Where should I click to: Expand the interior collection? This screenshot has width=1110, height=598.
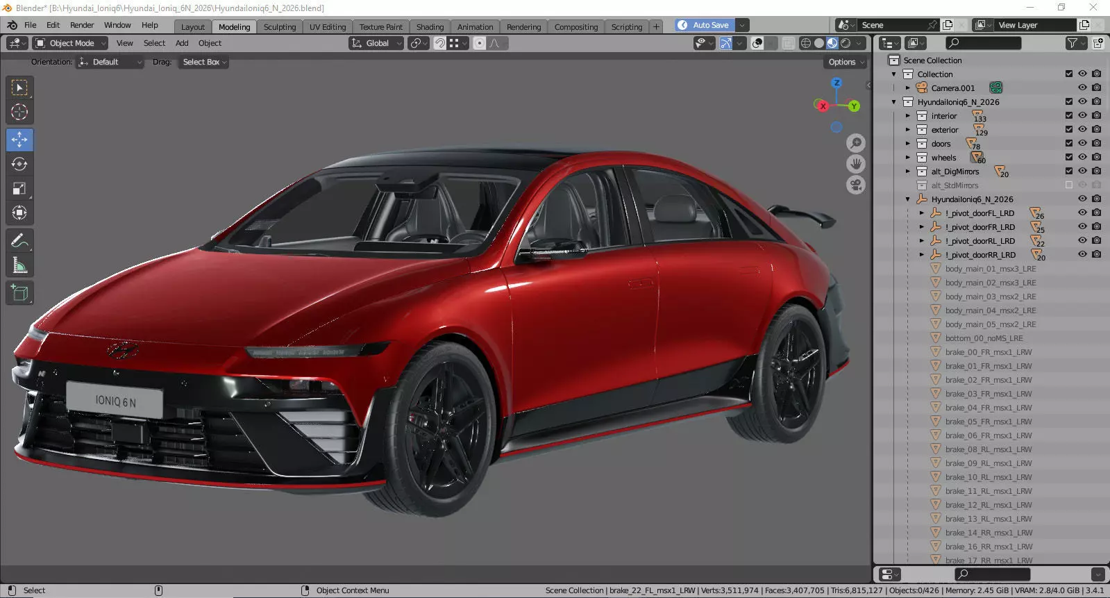[x=907, y=116]
